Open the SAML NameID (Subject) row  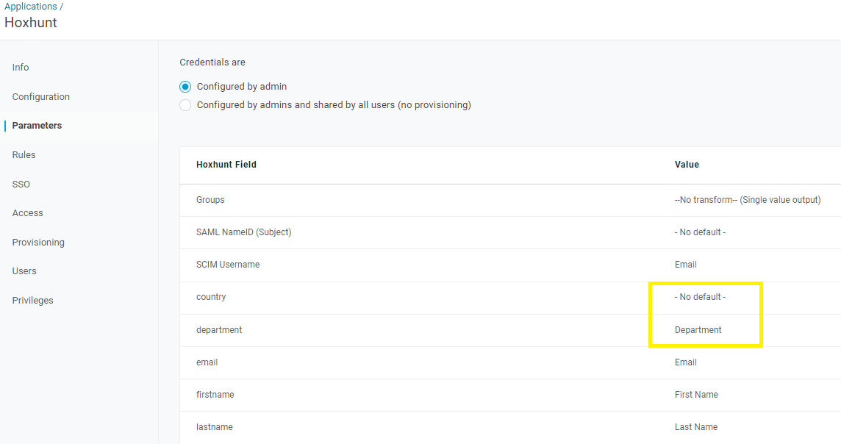pos(510,232)
